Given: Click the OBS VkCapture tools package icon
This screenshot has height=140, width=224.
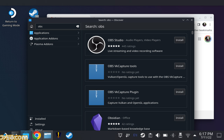Looking at the screenshot, I should tap(96, 71).
